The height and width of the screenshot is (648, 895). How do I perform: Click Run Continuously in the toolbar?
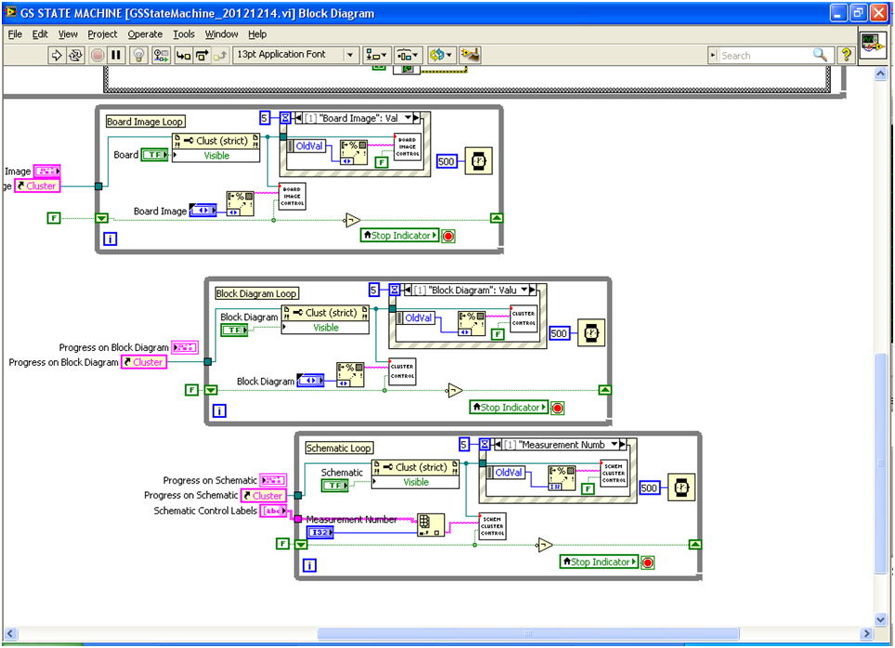point(75,55)
